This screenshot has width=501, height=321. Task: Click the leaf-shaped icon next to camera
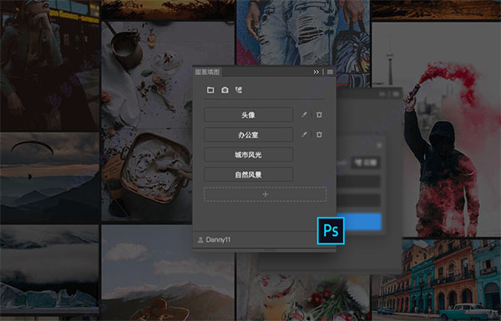pos(239,90)
